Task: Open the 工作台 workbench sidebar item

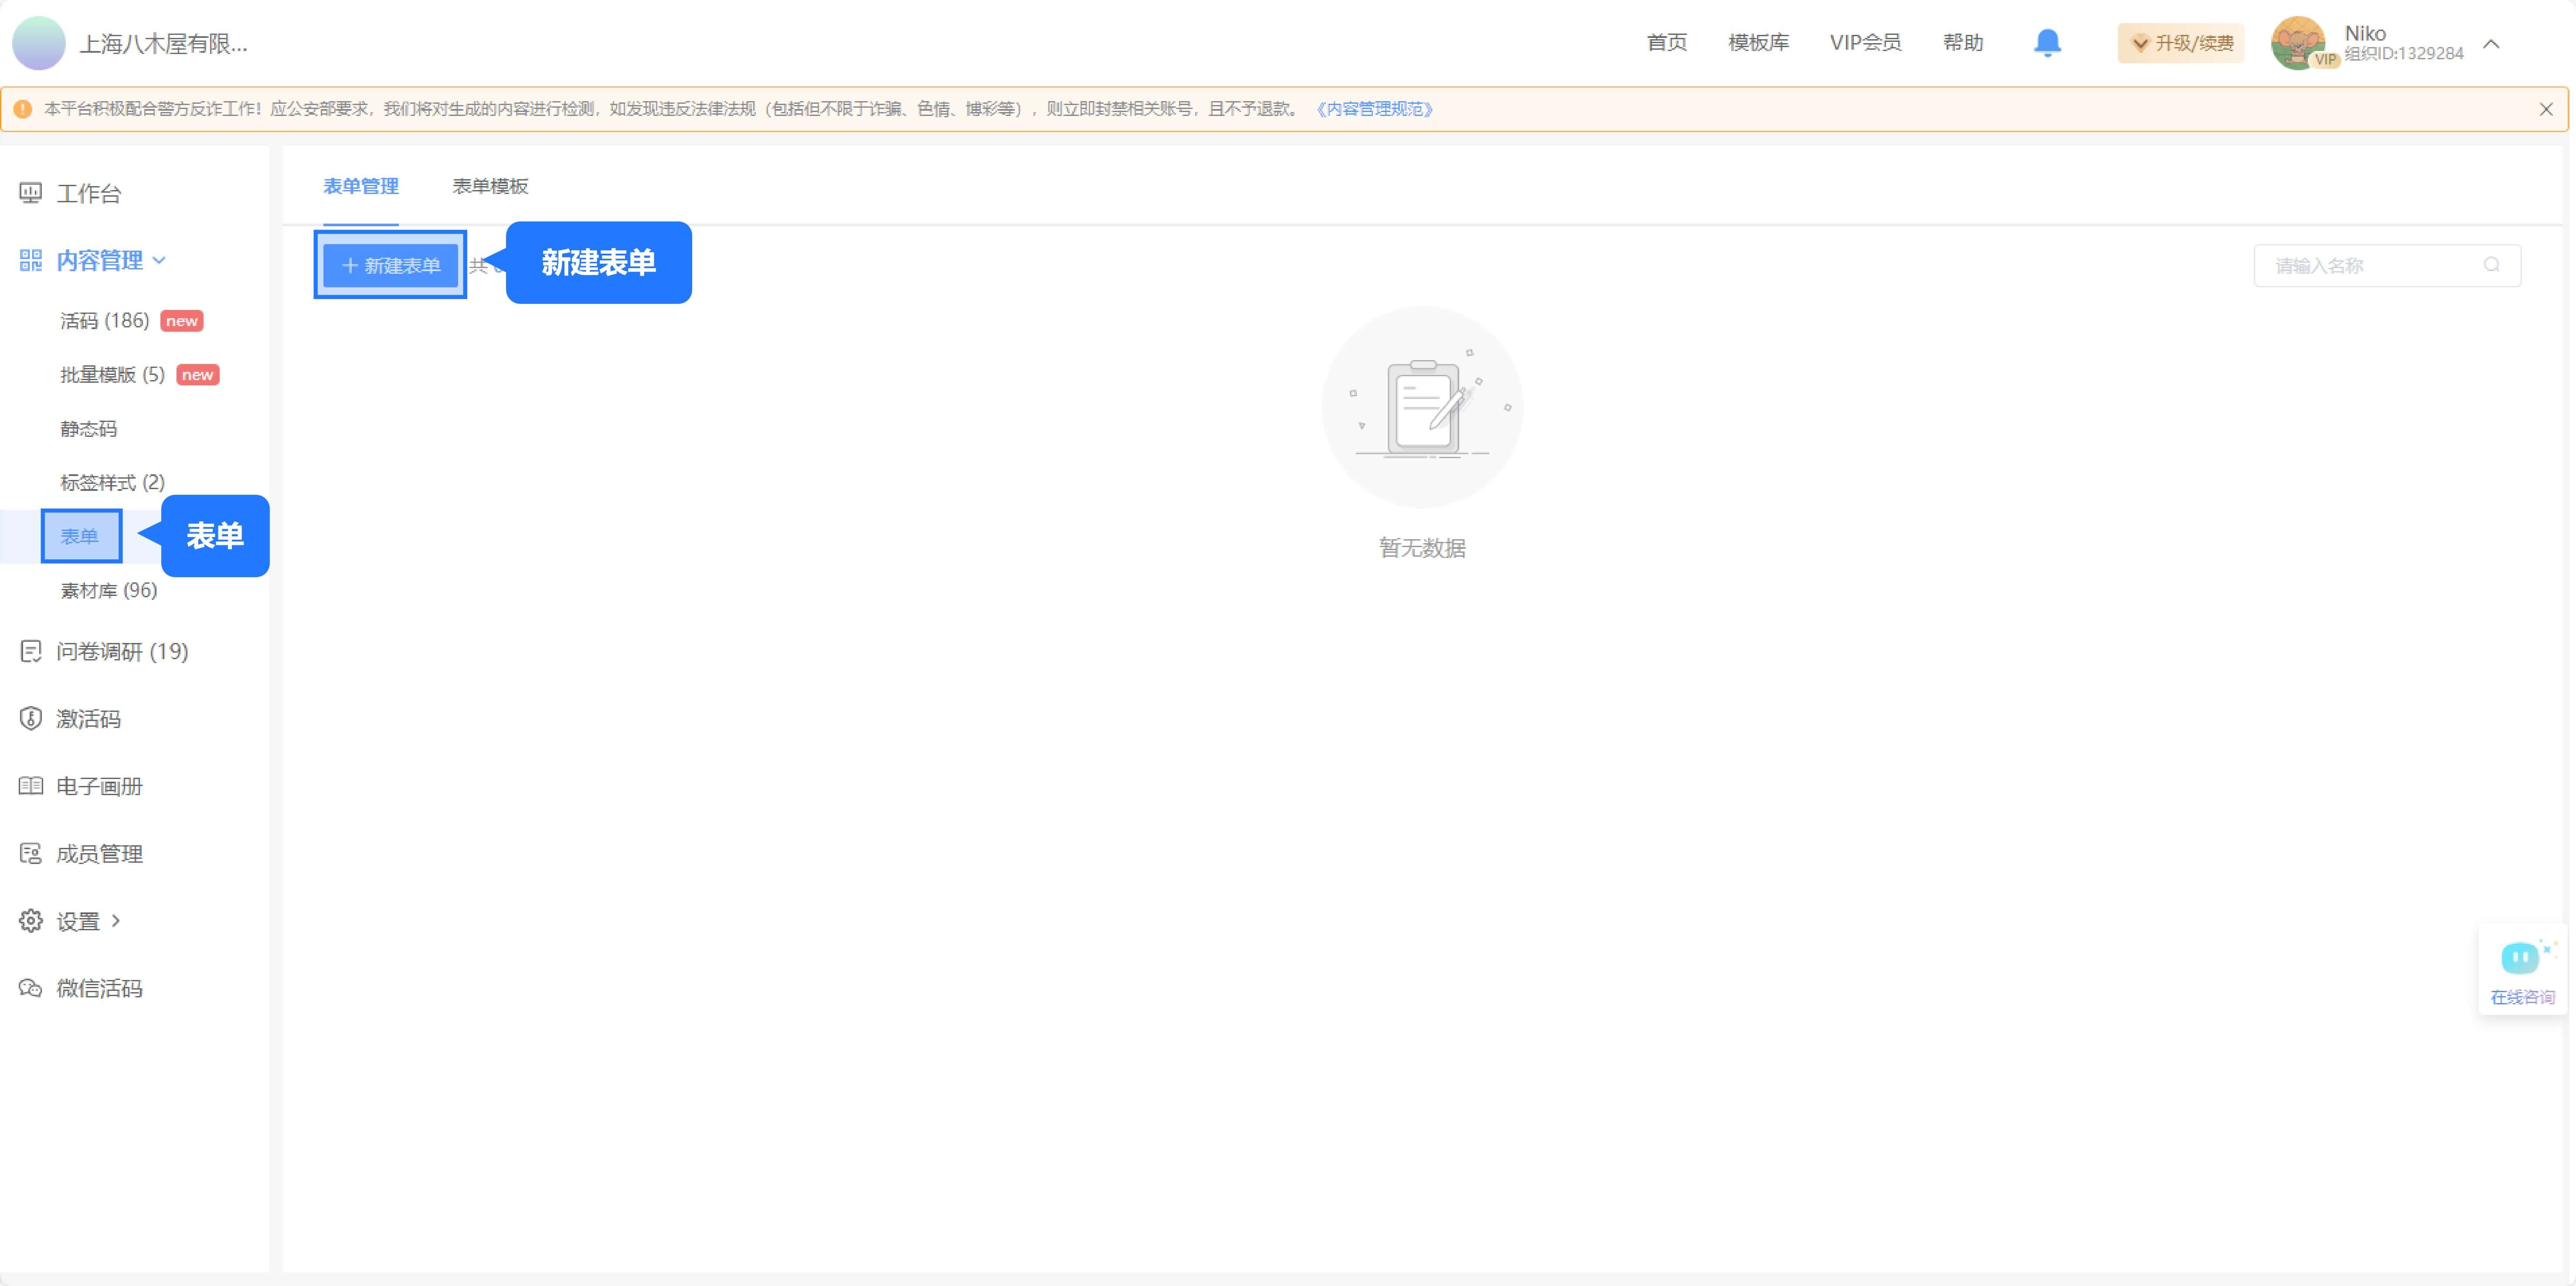Action: [x=88, y=193]
